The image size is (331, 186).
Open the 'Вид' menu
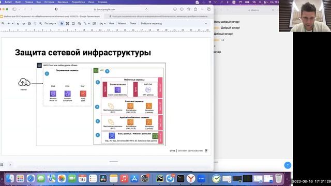point(39,2)
